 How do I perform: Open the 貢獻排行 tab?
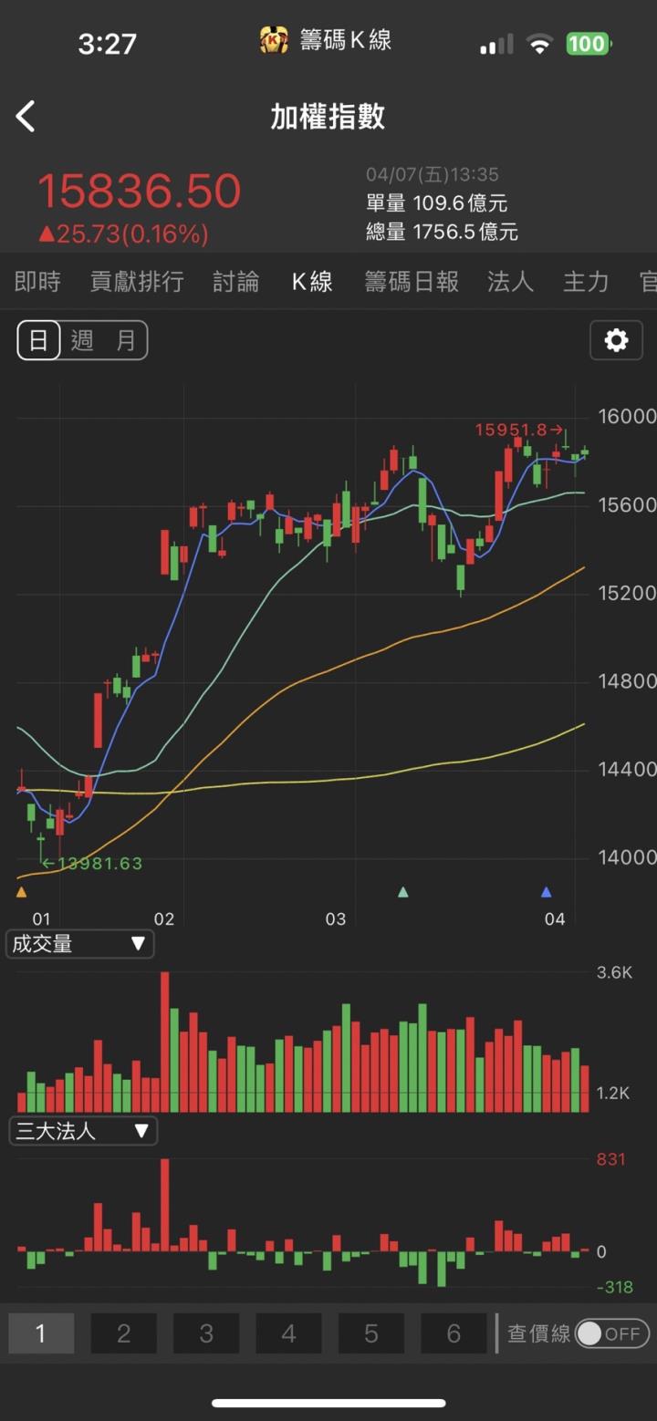coord(137,282)
